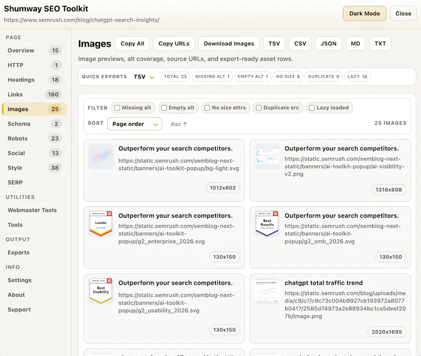Open the Style section

click(x=34, y=168)
